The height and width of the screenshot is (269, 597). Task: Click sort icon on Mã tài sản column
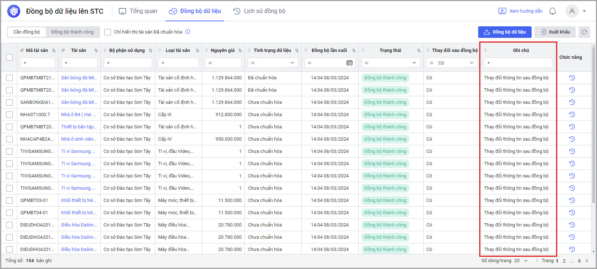54,50
